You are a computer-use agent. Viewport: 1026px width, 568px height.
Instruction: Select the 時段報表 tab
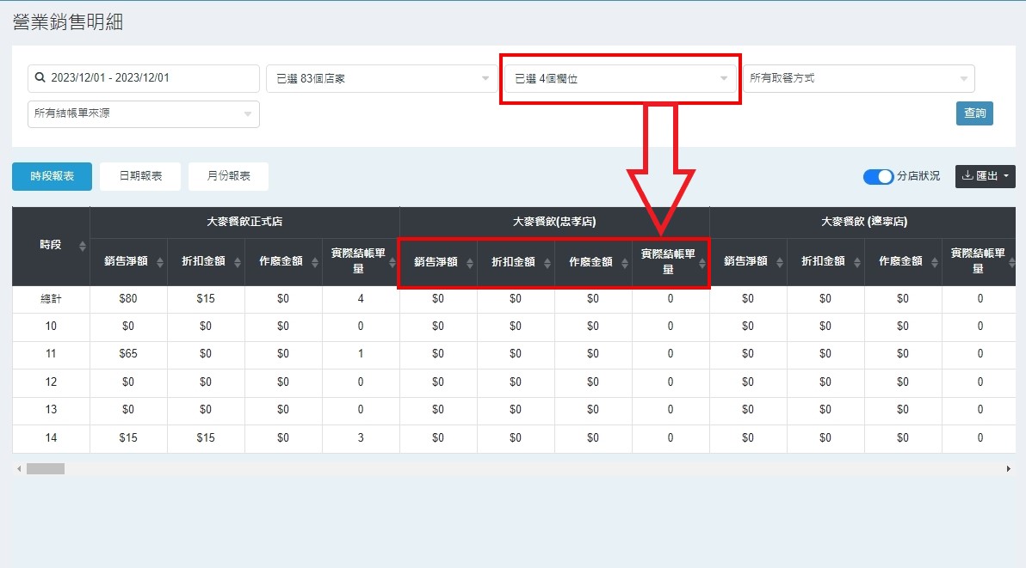coord(52,176)
